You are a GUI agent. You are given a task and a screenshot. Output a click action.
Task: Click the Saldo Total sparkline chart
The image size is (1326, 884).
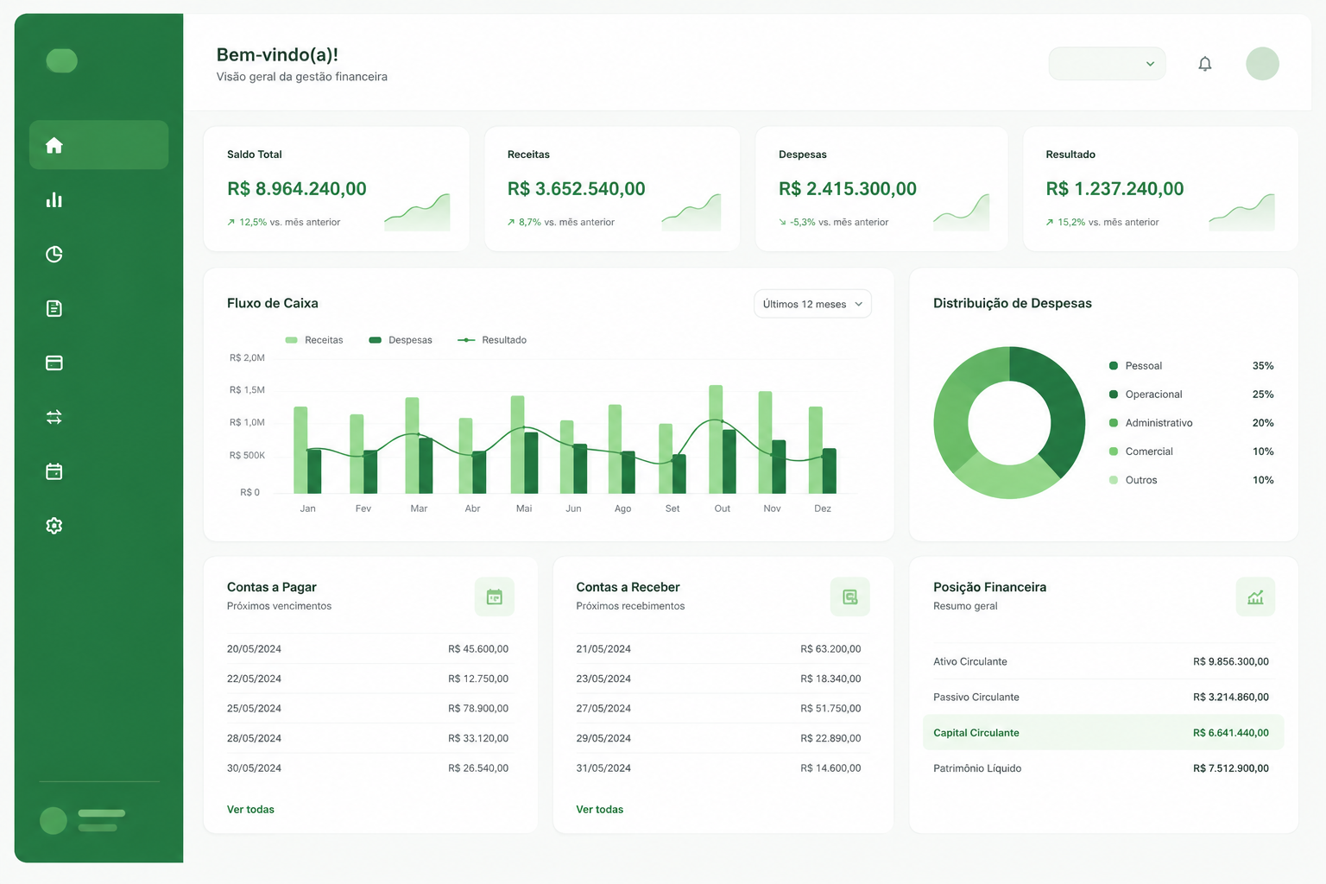point(417,212)
